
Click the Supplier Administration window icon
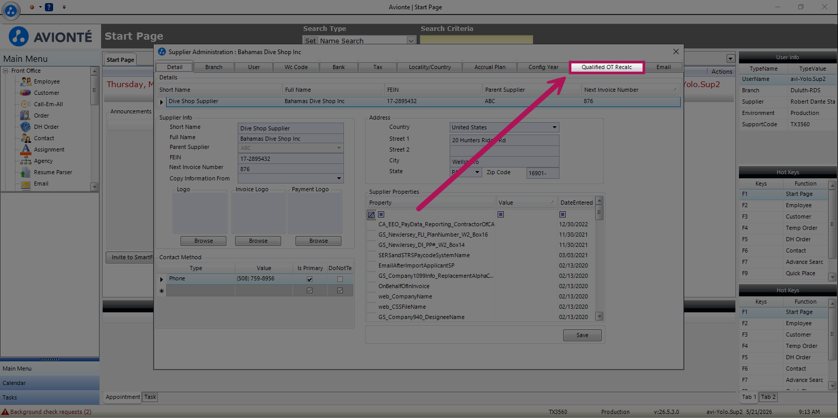[x=162, y=52]
